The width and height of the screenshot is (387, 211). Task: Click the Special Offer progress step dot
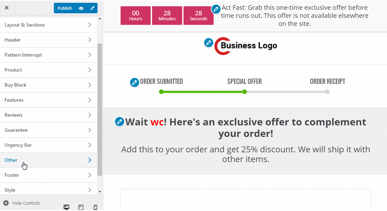pos(244,92)
